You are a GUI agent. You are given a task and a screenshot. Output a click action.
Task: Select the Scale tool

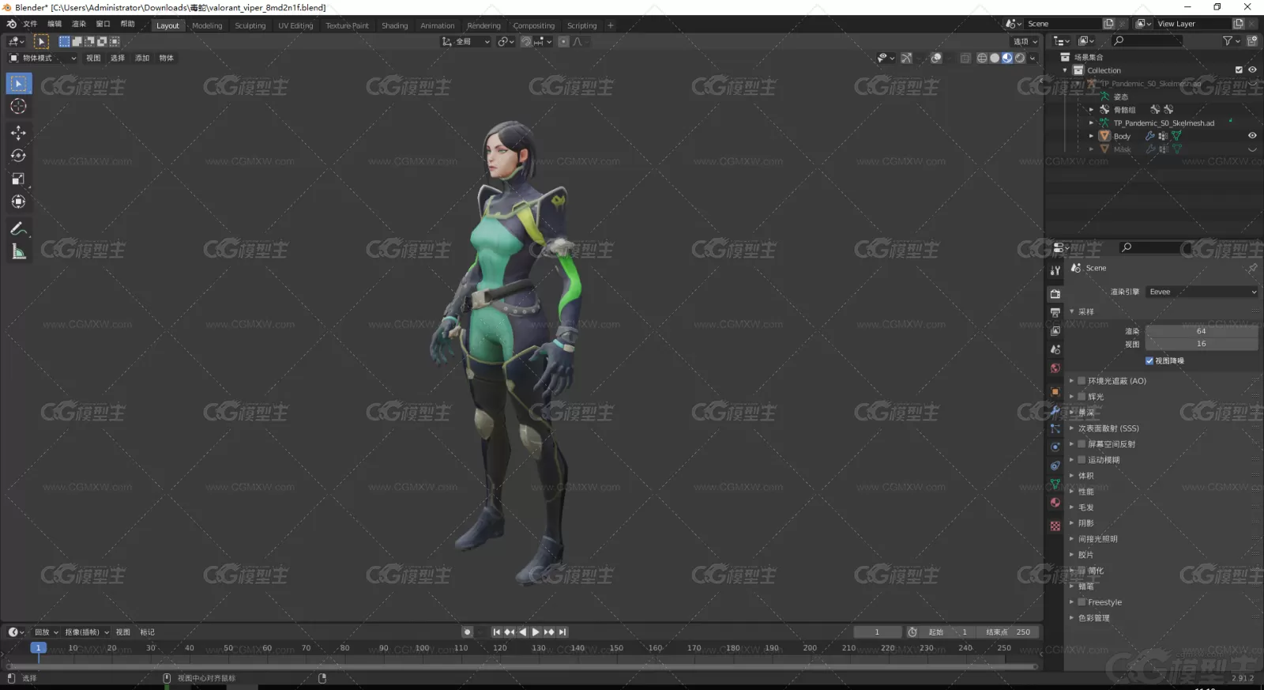tap(19, 179)
